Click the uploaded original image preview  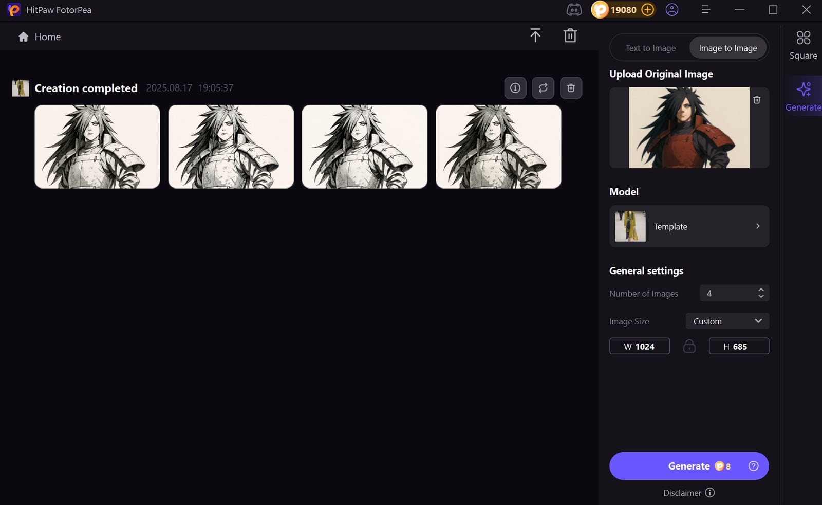click(689, 128)
